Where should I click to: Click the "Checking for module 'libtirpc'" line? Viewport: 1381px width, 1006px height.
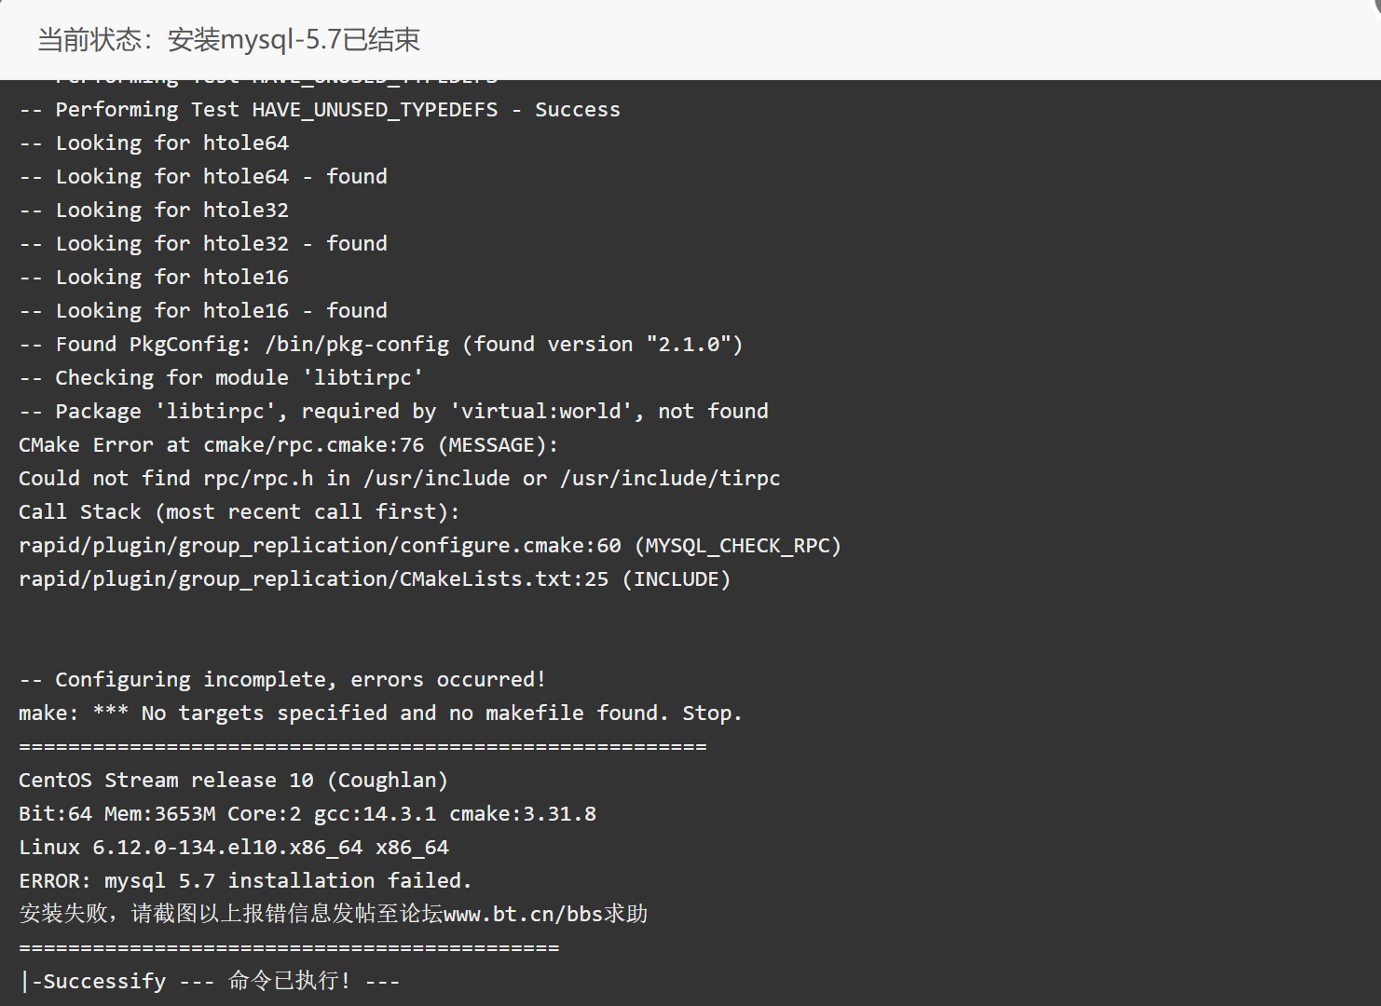click(x=221, y=377)
